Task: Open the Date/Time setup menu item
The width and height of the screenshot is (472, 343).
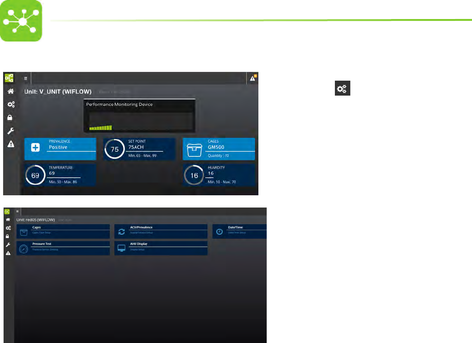Action: (239, 232)
